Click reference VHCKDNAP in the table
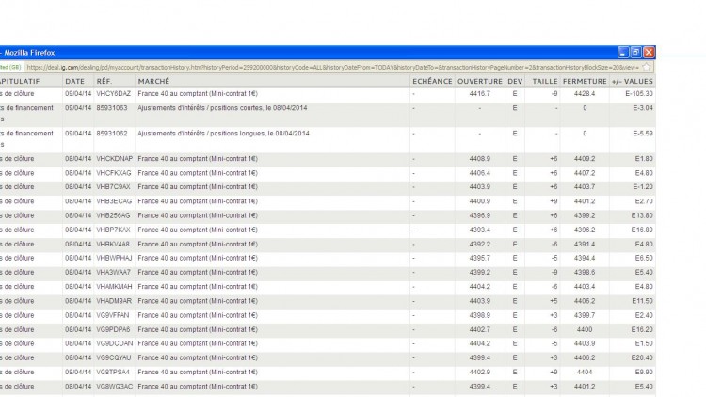 click(114, 159)
